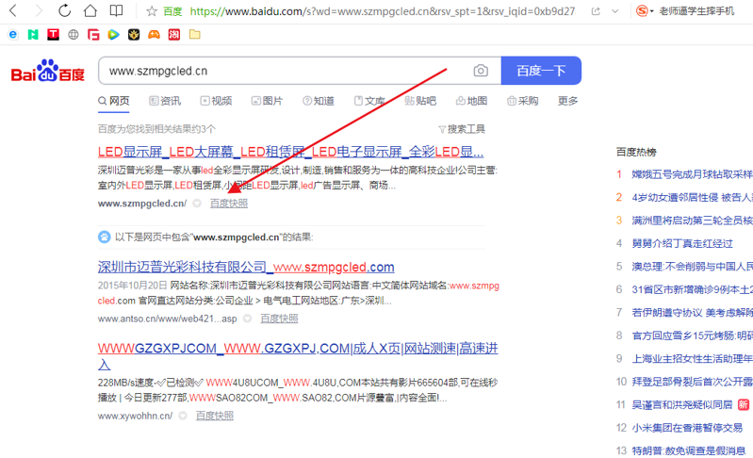Reload the page with the refresh icon
The width and height of the screenshot is (753, 458).
(64, 10)
